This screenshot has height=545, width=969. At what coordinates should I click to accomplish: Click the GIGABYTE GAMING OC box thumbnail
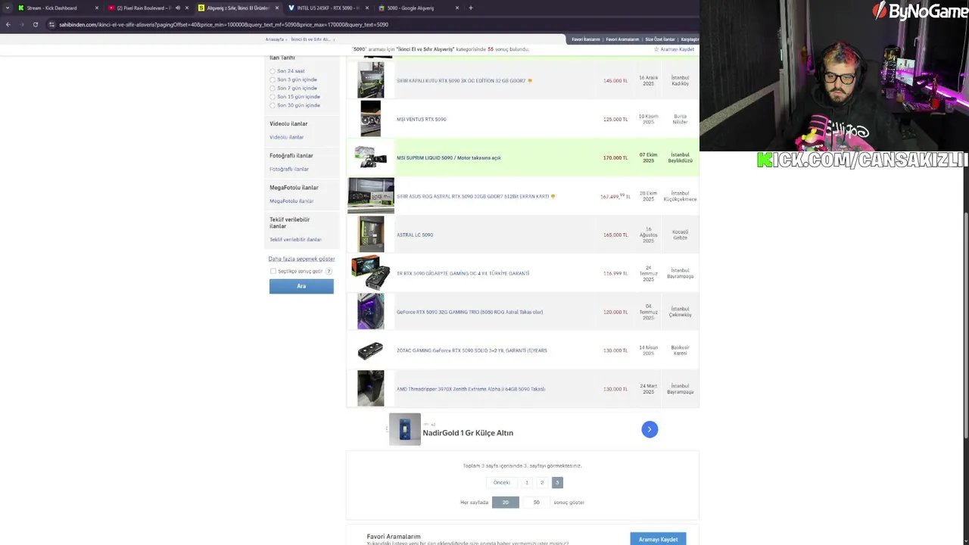click(370, 273)
